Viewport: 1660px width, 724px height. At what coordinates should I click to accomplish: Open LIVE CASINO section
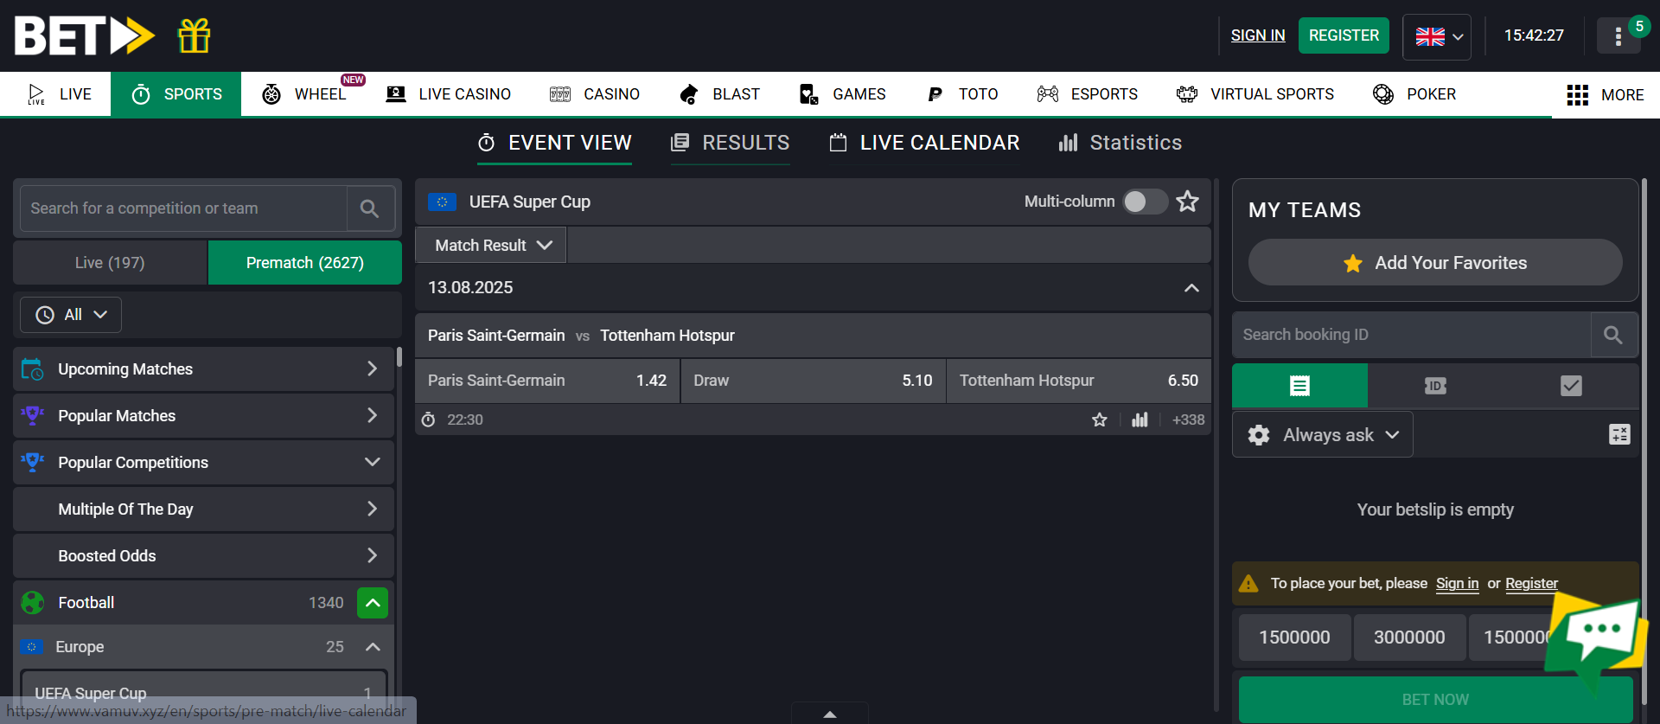point(448,94)
